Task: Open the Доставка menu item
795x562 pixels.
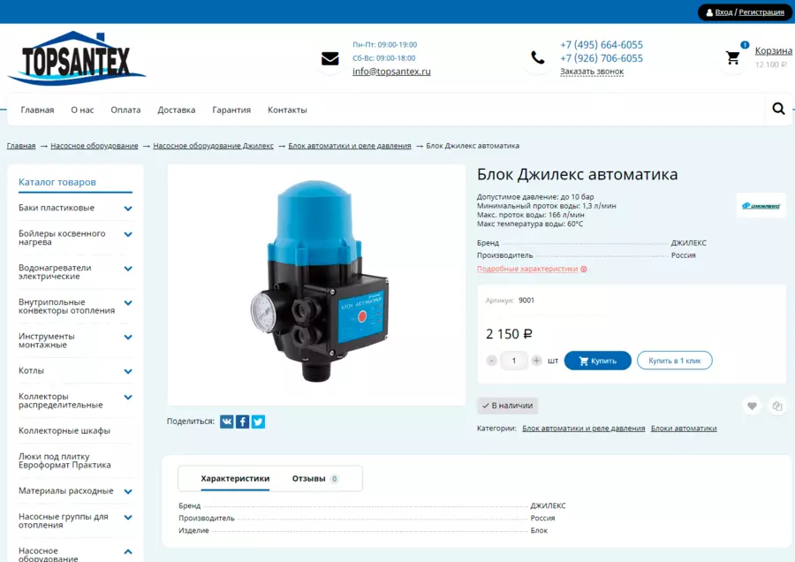Action: tap(177, 110)
